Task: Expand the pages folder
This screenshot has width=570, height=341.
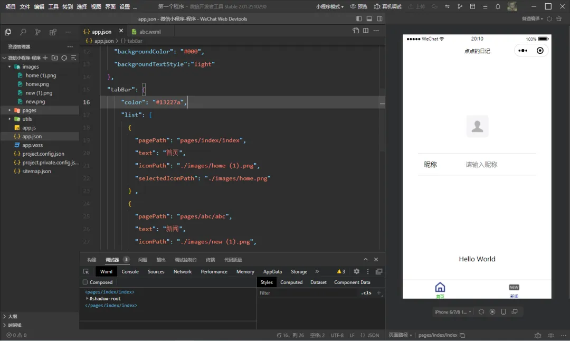Action: [9, 110]
